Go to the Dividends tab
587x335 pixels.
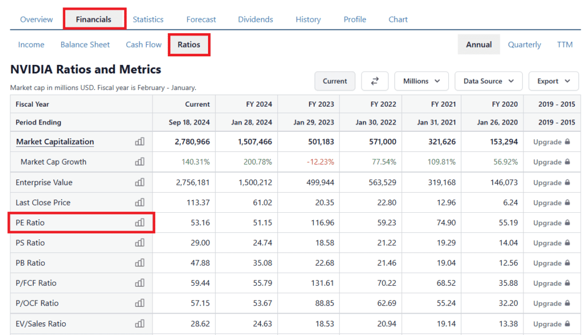[x=256, y=20]
